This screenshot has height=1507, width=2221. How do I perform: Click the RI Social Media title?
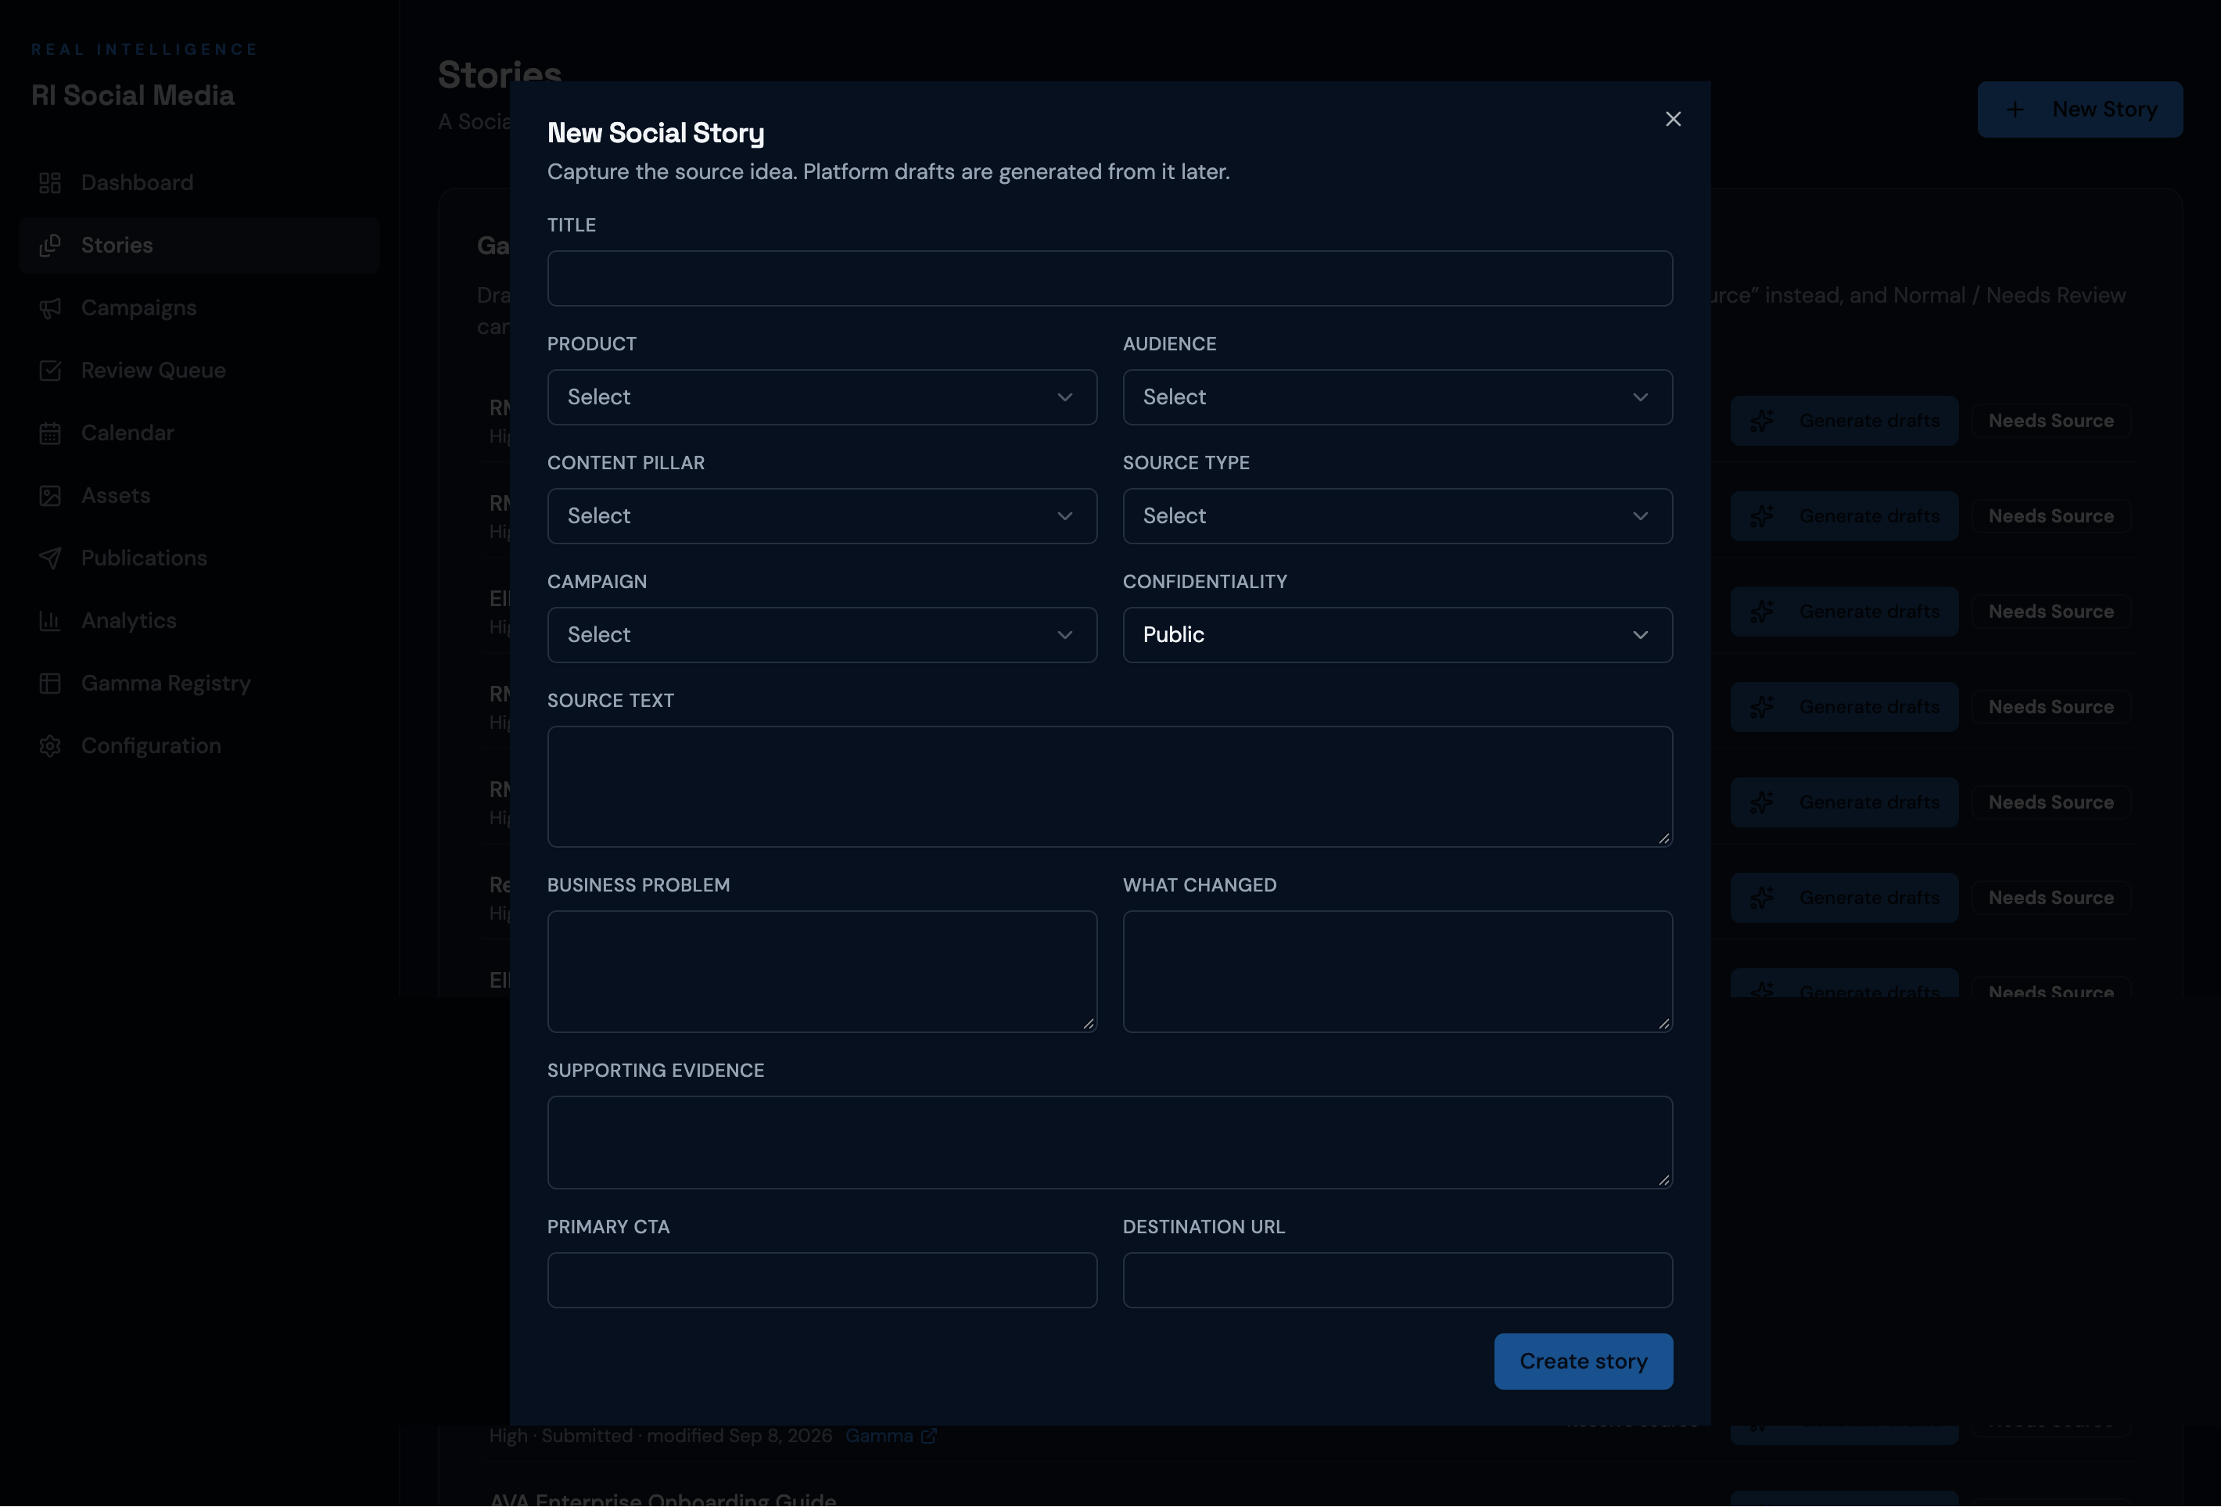pos(133,95)
